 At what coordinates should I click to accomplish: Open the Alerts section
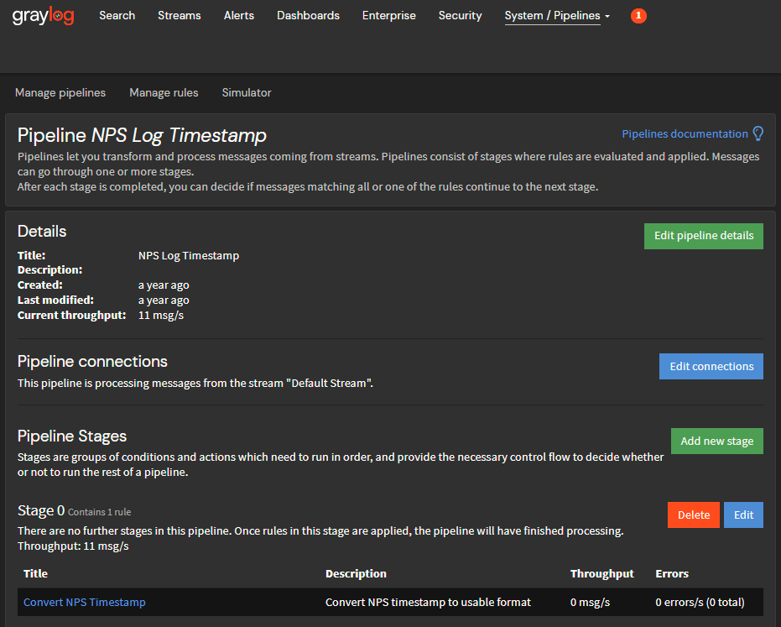(239, 16)
